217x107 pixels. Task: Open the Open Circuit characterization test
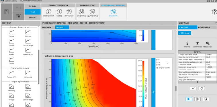click(x=48, y=13)
